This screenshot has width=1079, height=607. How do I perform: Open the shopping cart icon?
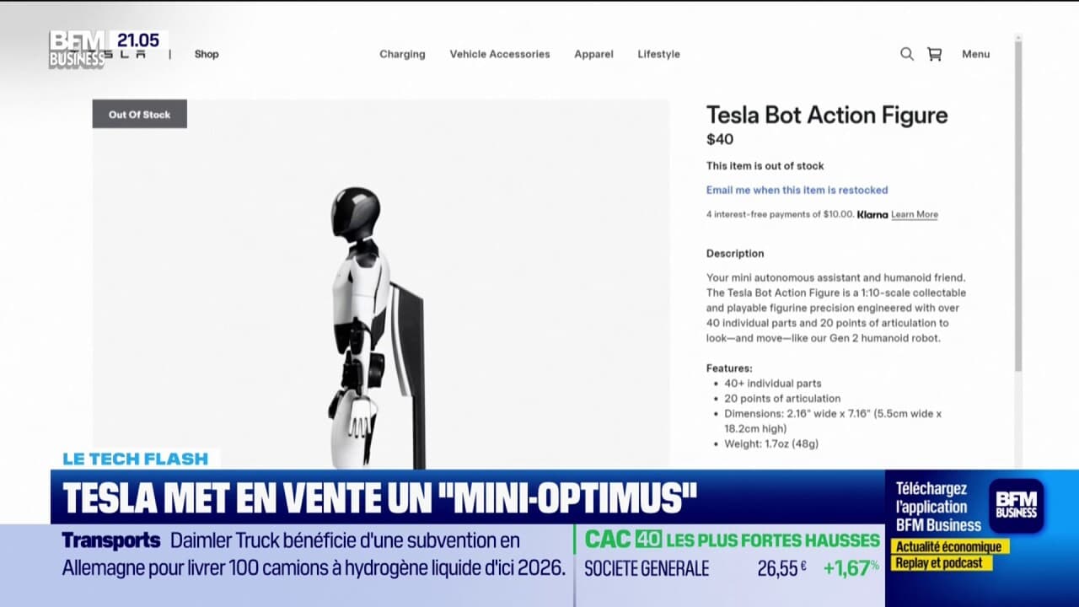pyautogui.click(x=934, y=54)
